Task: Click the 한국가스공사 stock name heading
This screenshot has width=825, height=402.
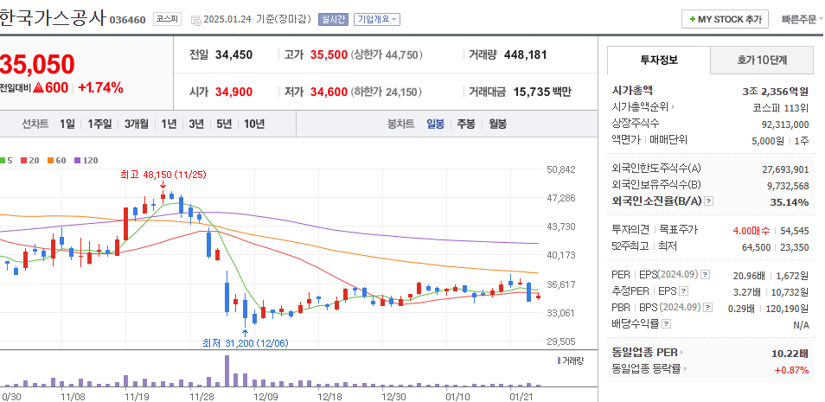Action: [x=53, y=19]
